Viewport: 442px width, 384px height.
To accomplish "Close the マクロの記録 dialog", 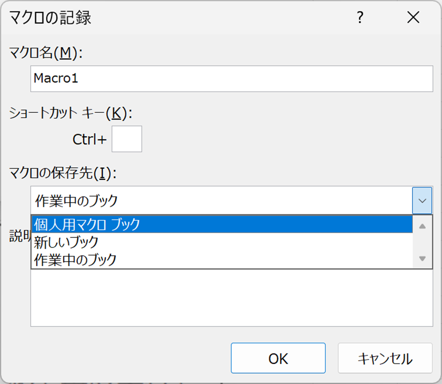I will point(413,18).
